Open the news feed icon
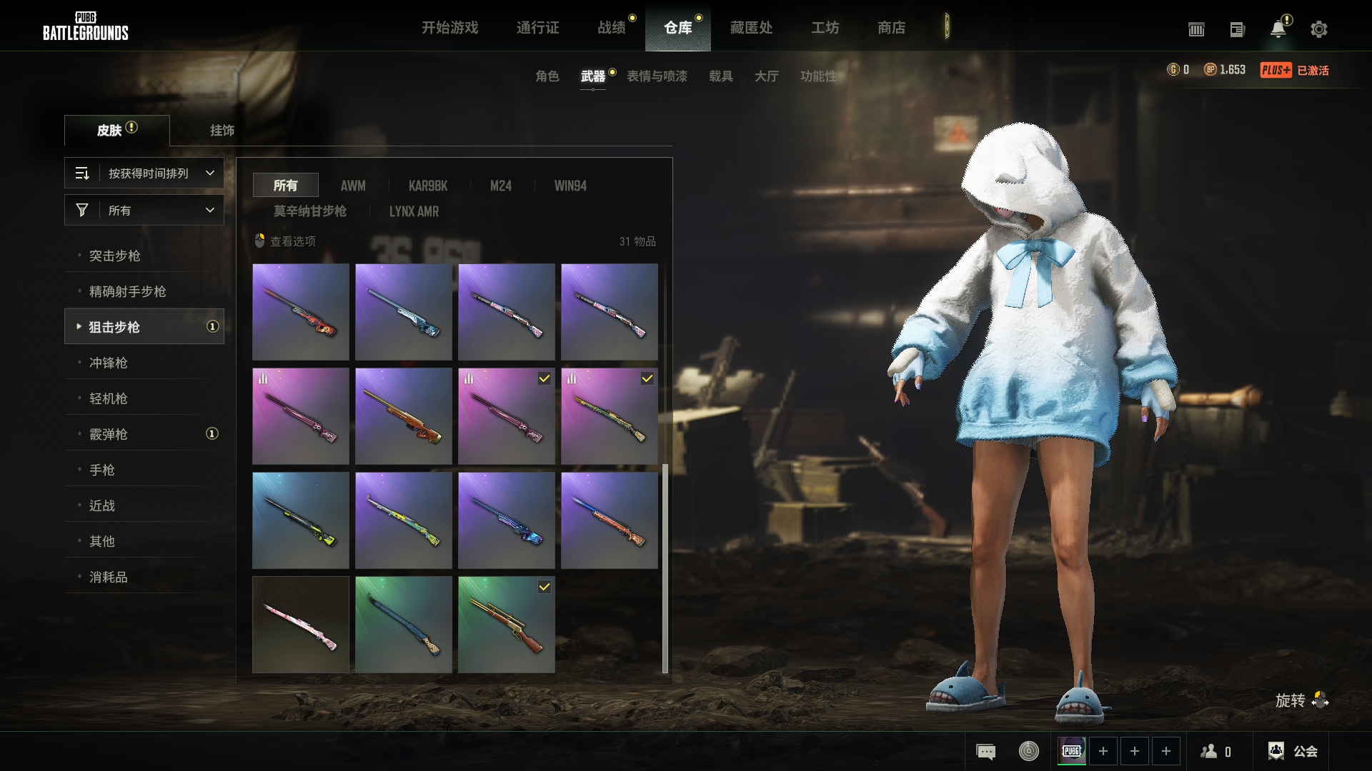 click(x=1237, y=29)
